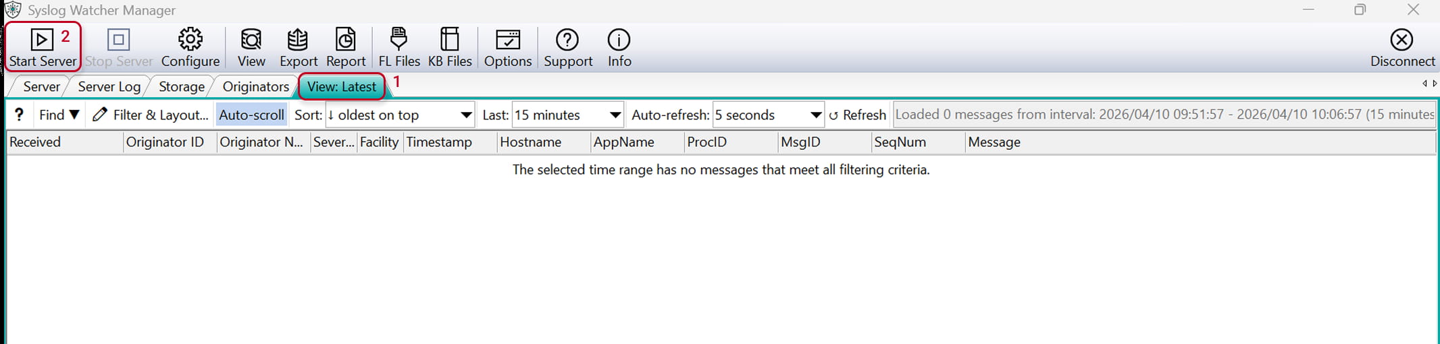Switch to the Storage tab

[x=181, y=86]
